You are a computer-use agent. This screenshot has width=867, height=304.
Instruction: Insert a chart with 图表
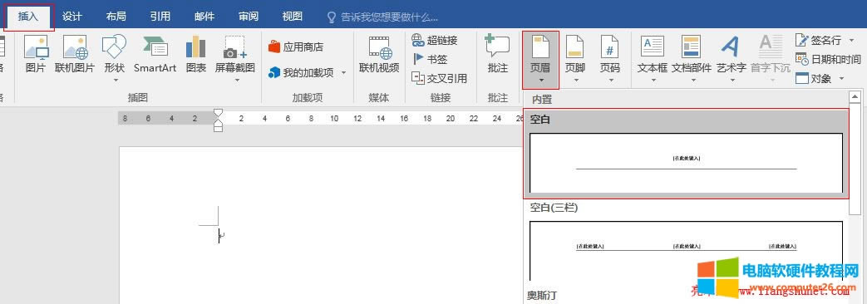point(195,54)
